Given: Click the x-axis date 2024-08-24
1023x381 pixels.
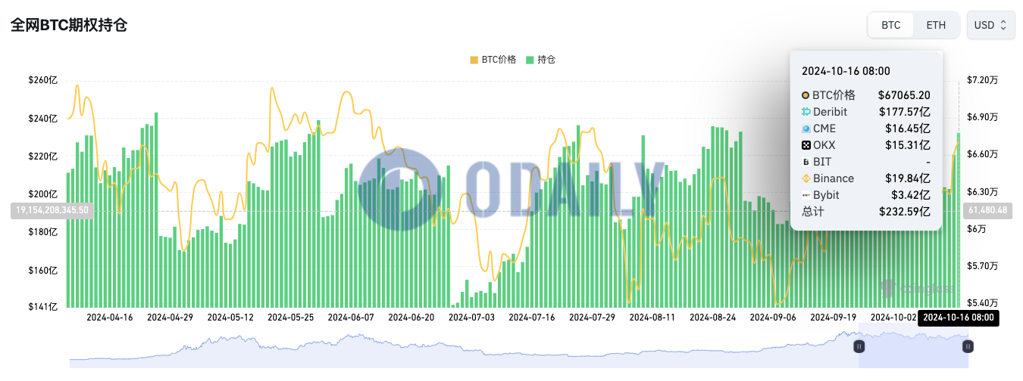Looking at the screenshot, I should (x=713, y=318).
